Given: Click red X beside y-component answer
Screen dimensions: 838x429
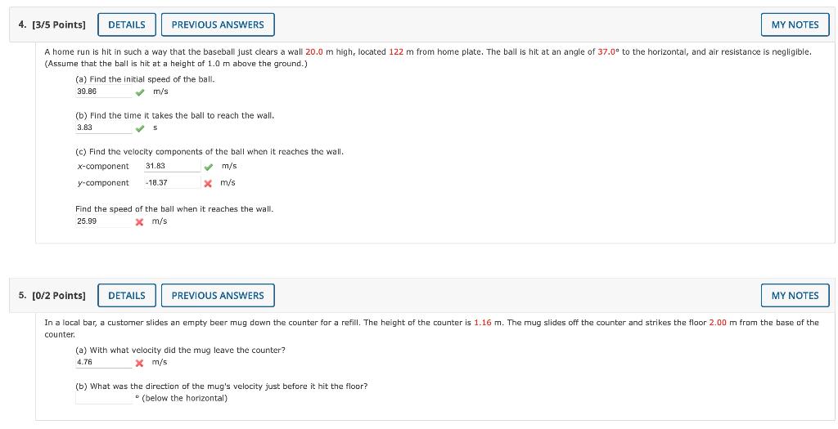Looking at the screenshot, I should click(209, 183).
